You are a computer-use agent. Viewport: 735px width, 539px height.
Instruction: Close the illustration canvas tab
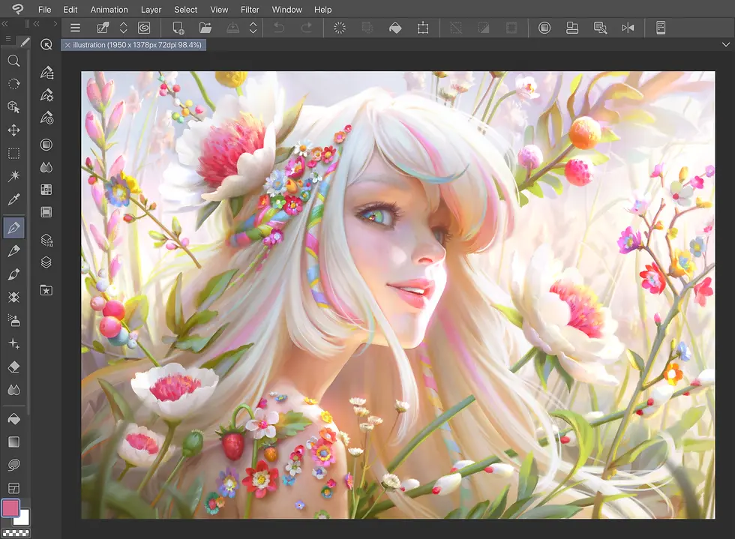tap(67, 45)
